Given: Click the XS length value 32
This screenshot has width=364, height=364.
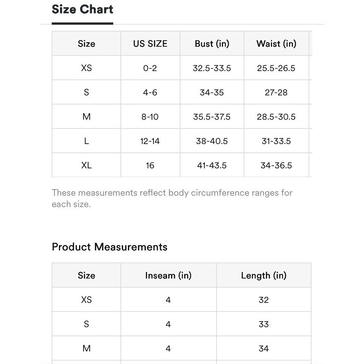Looking at the screenshot, I should (264, 300).
